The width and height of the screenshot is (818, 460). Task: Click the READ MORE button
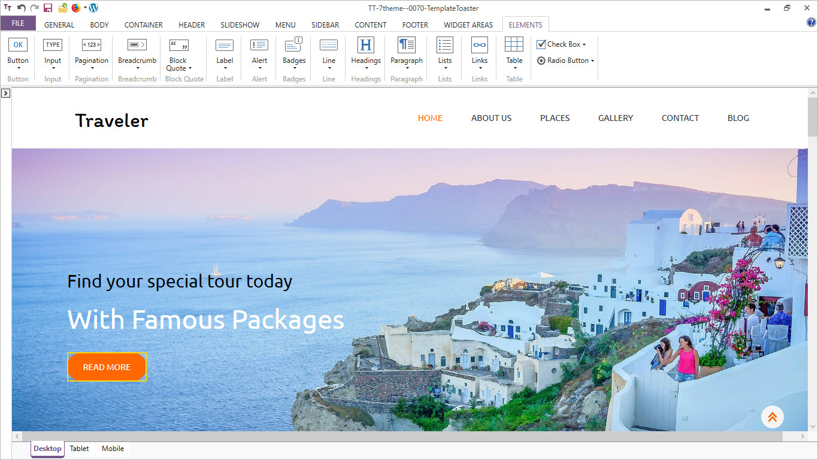pos(107,367)
